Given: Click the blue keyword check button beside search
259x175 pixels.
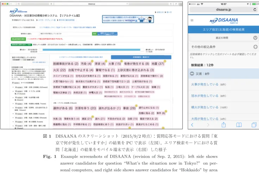Looking at the screenshot, I should [107, 34].
